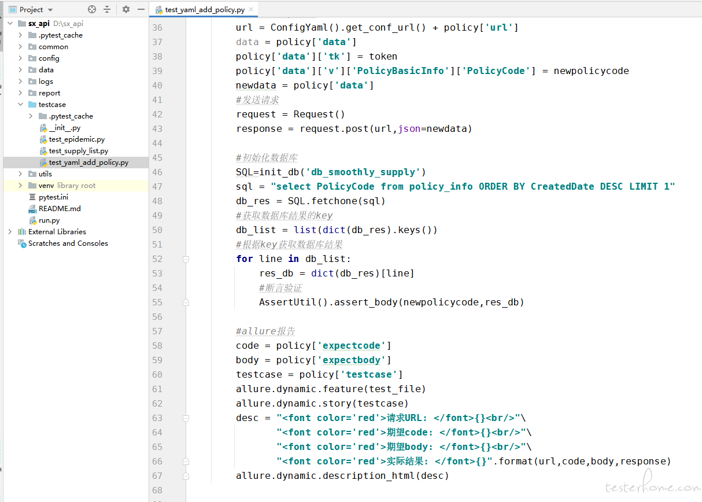Image resolution: width=702 pixels, height=502 pixels.
Task: Click the locate opened file crosshair icon
Action: tap(92, 9)
